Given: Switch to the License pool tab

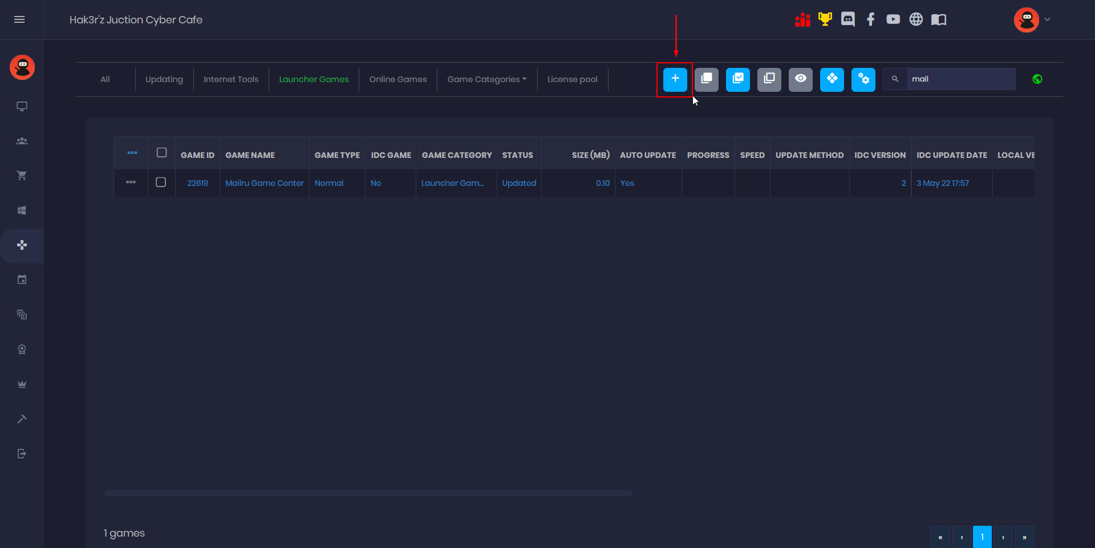Looking at the screenshot, I should click(x=572, y=79).
